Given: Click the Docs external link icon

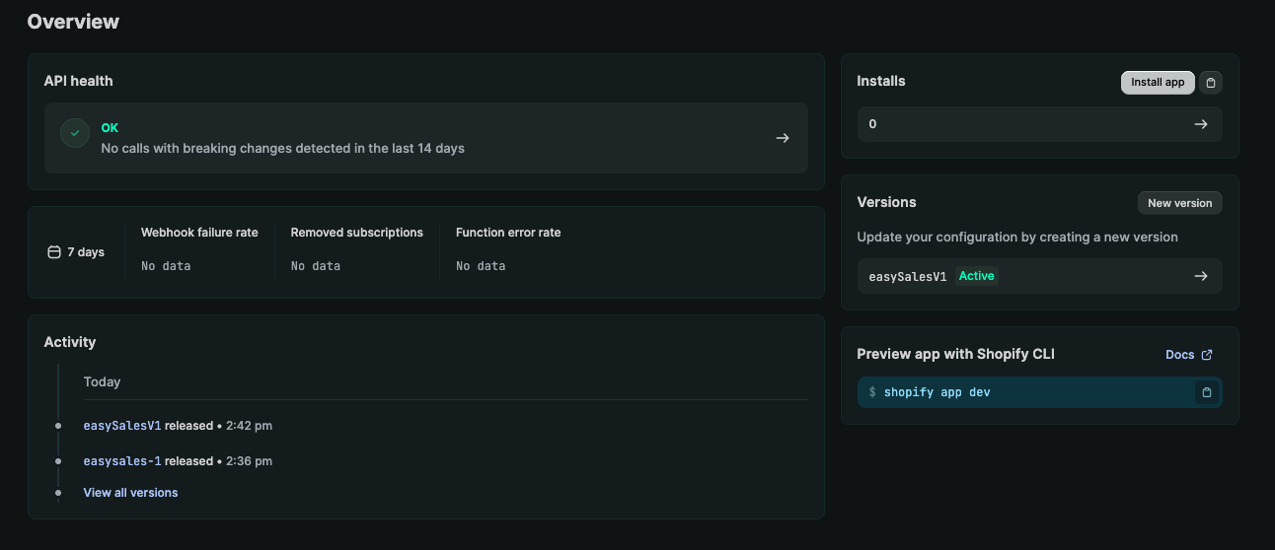Looking at the screenshot, I should click(1207, 355).
